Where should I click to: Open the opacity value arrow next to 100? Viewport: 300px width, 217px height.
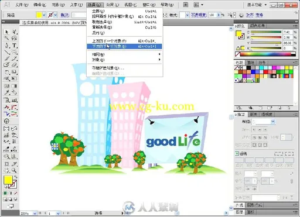coord(219,15)
